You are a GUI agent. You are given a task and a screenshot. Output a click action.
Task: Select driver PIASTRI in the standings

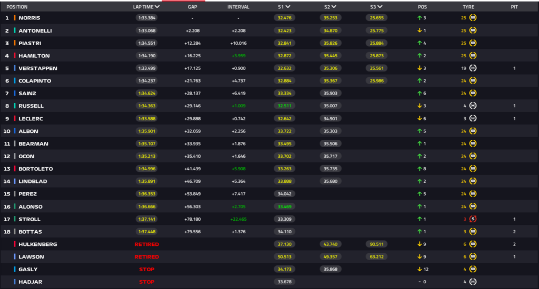point(30,43)
